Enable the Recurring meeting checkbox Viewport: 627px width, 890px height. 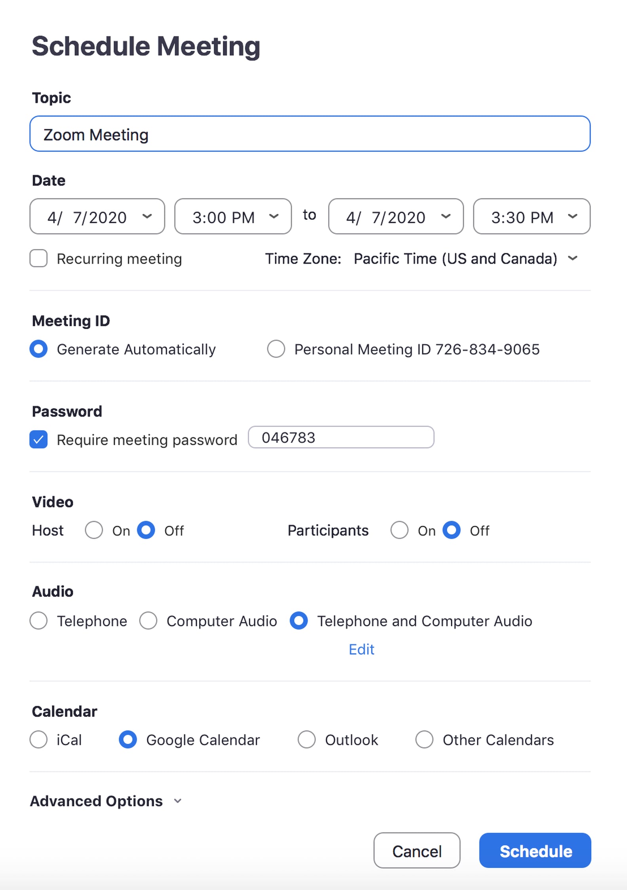[39, 259]
